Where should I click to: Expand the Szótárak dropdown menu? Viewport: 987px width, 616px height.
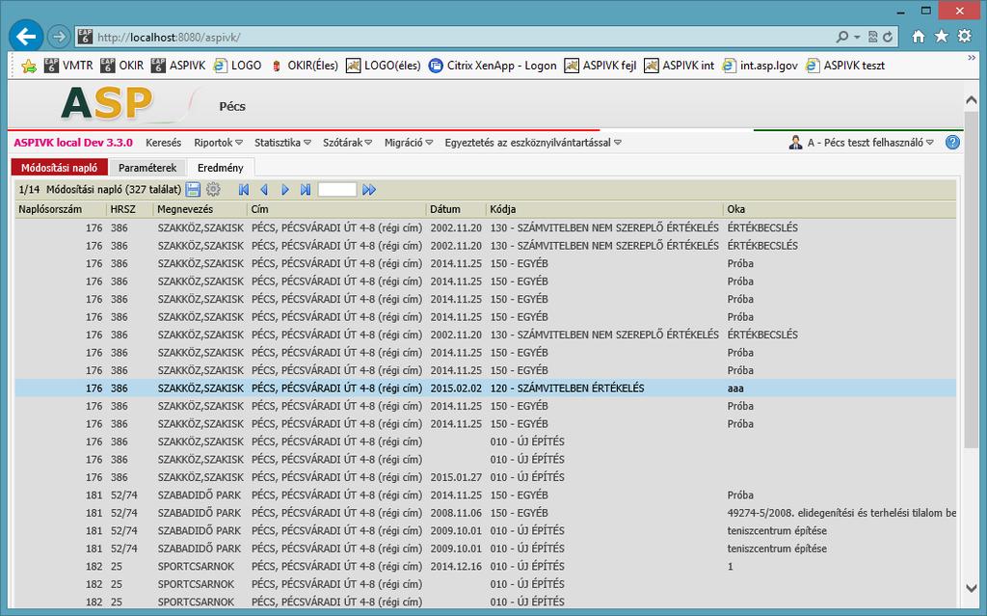[347, 143]
